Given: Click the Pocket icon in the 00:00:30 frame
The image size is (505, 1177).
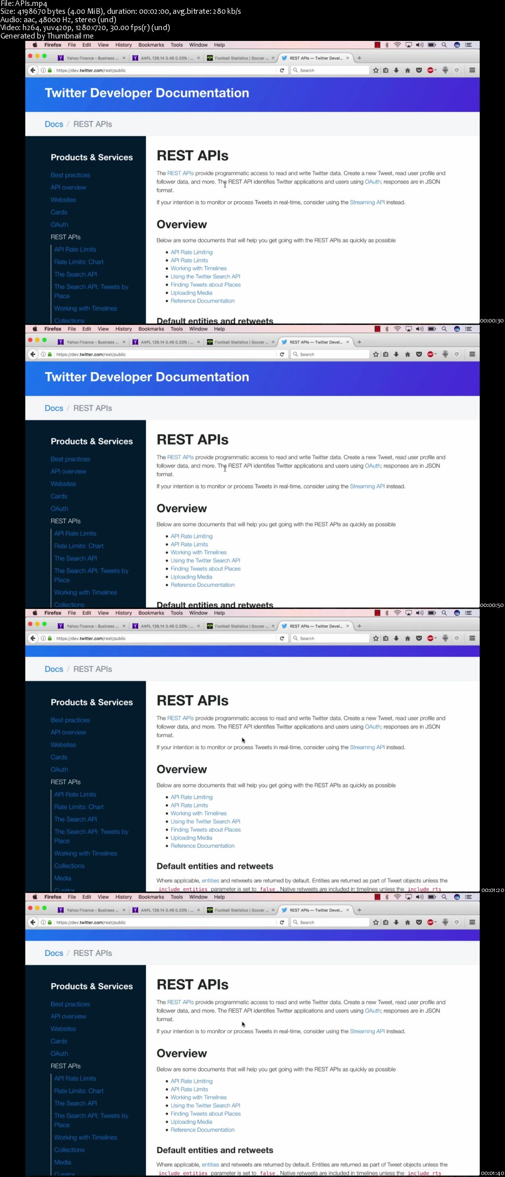Looking at the screenshot, I should [419, 71].
